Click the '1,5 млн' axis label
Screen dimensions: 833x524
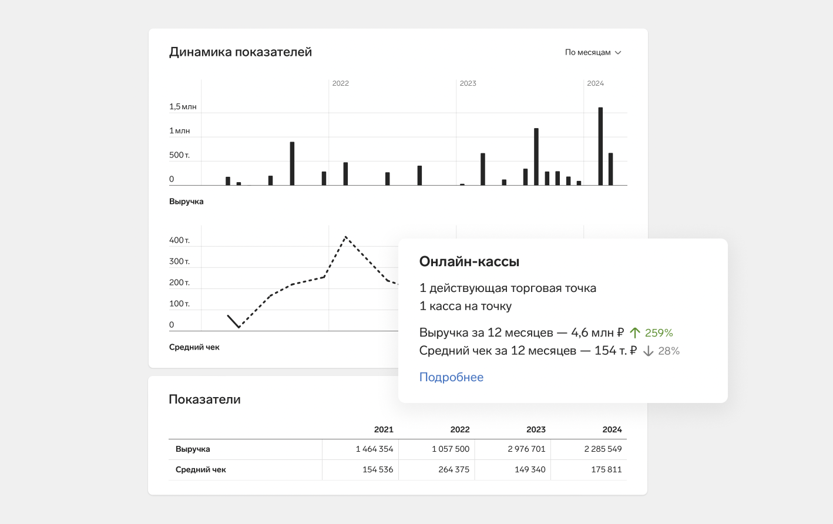click(x=183, y=107)
